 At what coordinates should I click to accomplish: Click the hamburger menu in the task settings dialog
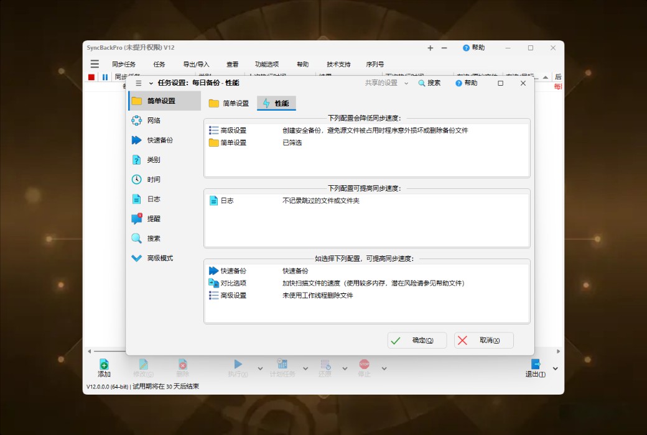(137, 83)
